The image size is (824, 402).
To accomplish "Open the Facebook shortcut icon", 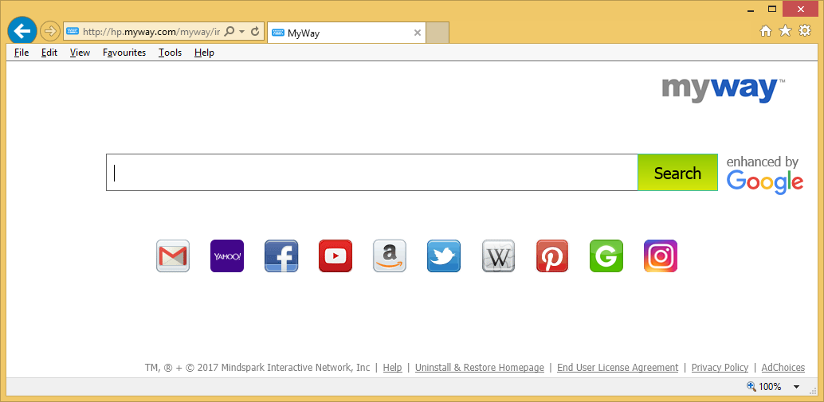I will [281, 256].
